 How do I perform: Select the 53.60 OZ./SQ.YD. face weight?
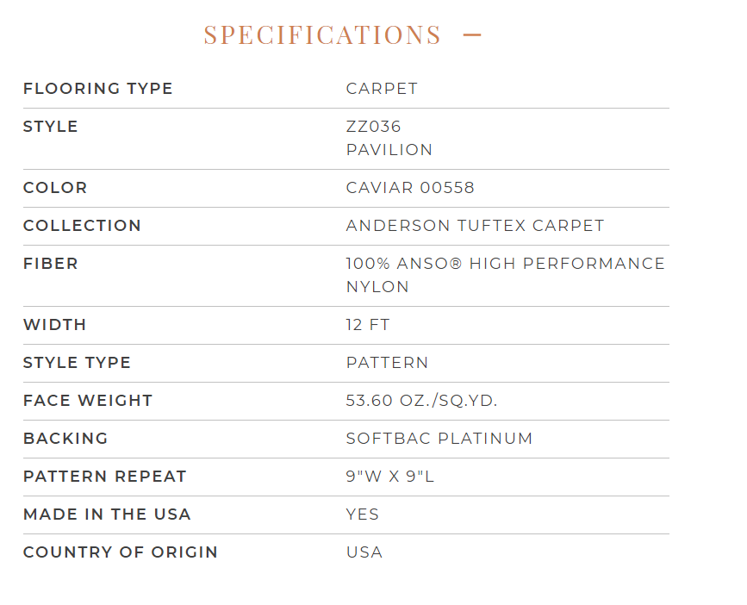pos(421,401)
